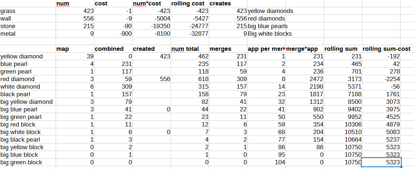Select the 'yellow diamond' row label
414x169 pixels.
coord(28,56)
